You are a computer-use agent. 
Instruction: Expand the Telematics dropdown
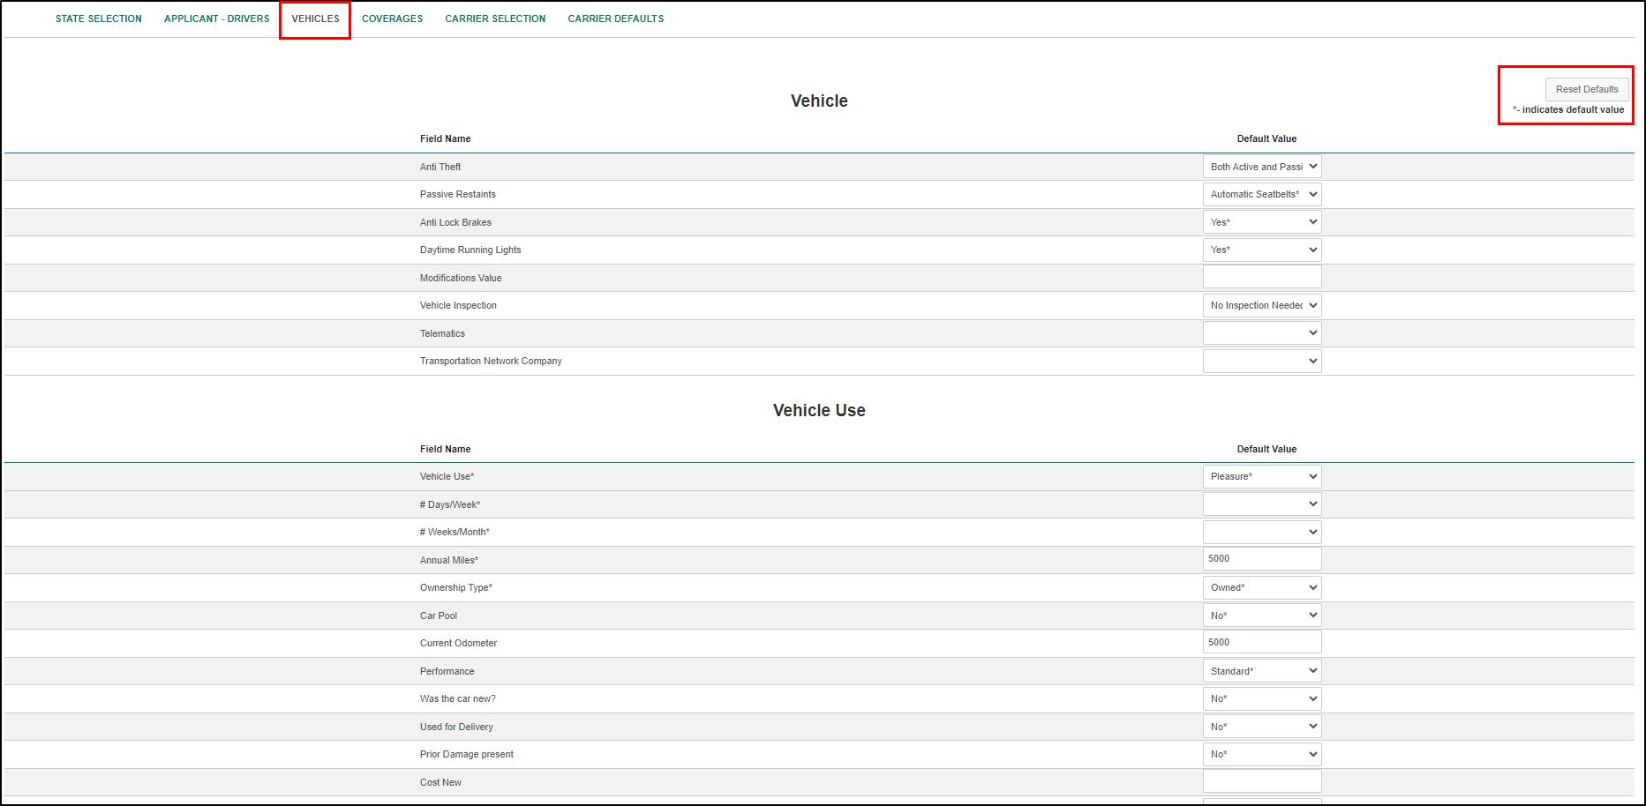(x=1262, y=332)
